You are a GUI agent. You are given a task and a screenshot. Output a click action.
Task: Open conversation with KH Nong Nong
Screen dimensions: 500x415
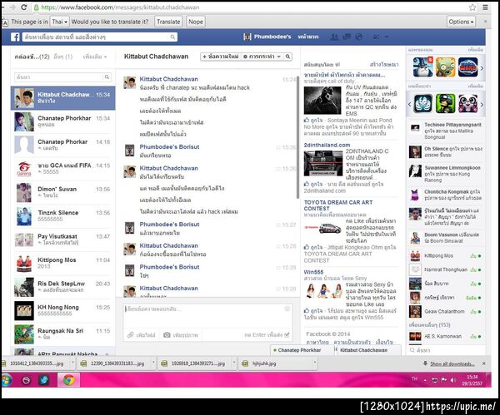click(x=63, y=310)
